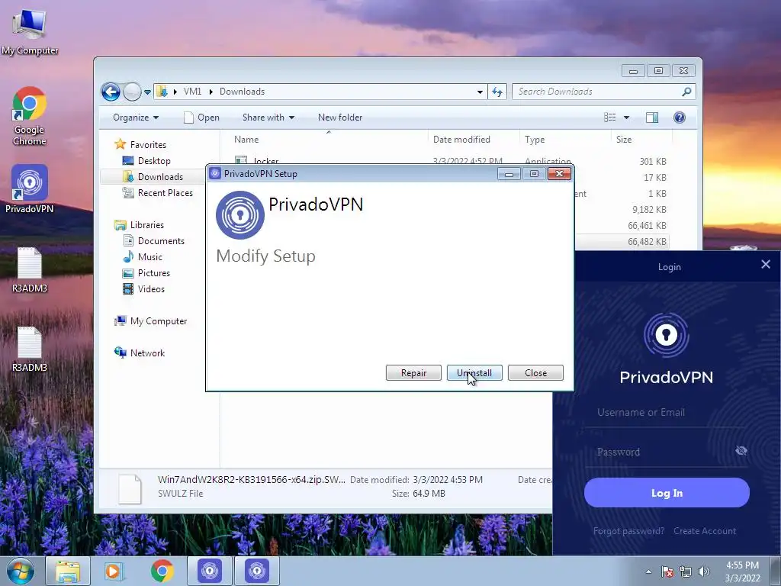Refresh the Downloads folder view
781x586 pixels.
pyautogui.click(x=497, y=92)
